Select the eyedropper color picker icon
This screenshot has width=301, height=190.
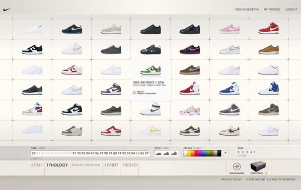[225, 153]
